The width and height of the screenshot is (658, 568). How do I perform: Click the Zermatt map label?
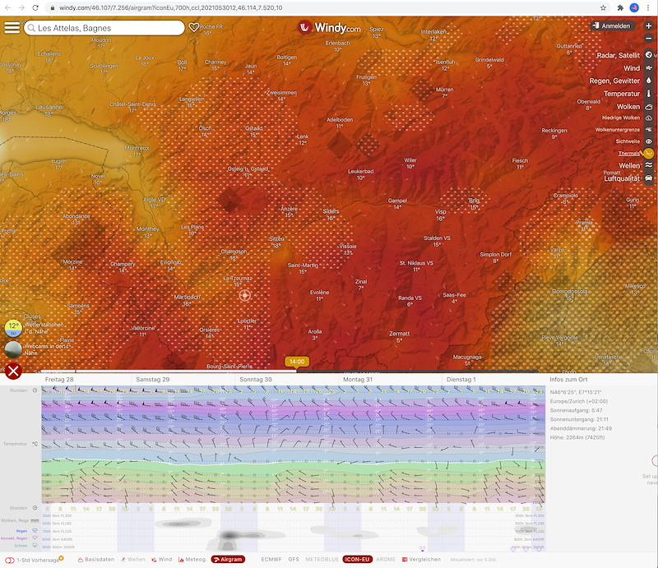tap(399, 334)
